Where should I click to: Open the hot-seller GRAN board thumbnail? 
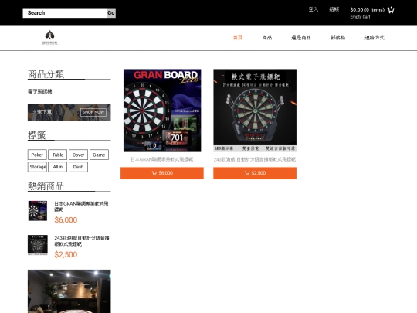(38, 211)
